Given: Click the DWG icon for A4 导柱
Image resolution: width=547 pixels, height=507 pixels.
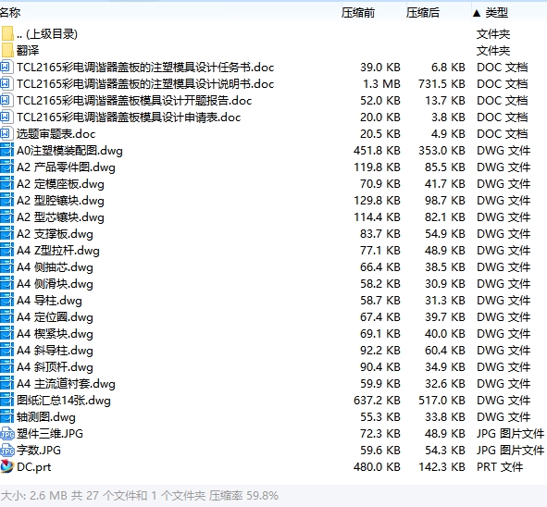Looking at the screenshot, I should tap(6, 301).
